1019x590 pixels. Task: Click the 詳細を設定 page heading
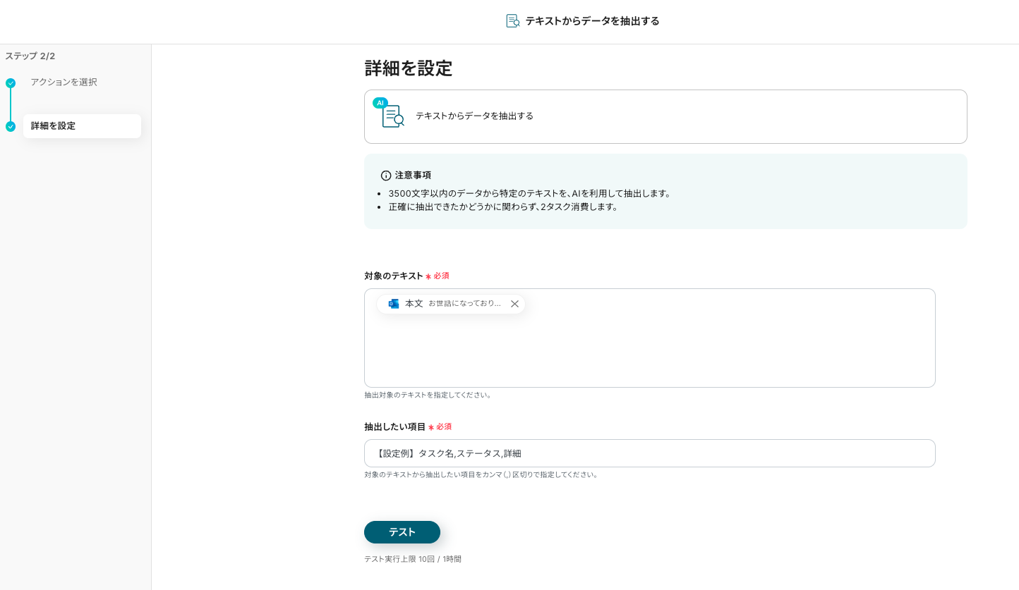(x=409, y=68)
